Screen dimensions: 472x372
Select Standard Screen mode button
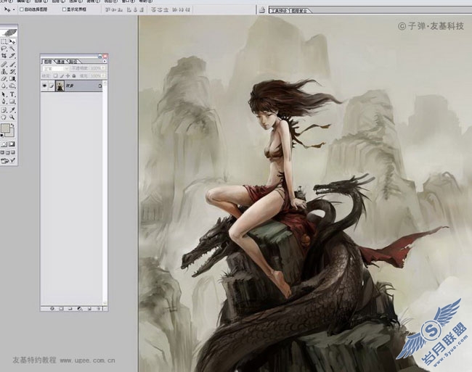(x=2, y=152)
